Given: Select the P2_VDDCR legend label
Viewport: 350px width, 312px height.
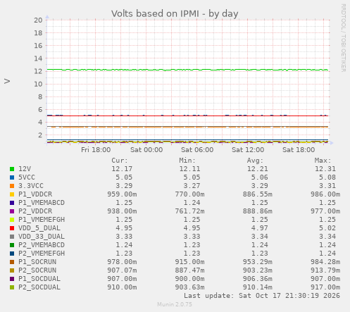Looking at the screenshot, I should [x=35, y=211].
